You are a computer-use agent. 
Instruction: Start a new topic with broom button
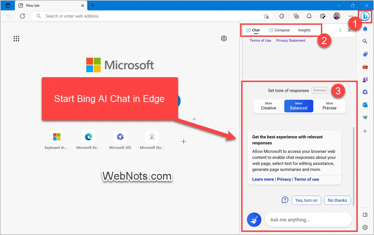click(x=254, y=219)
